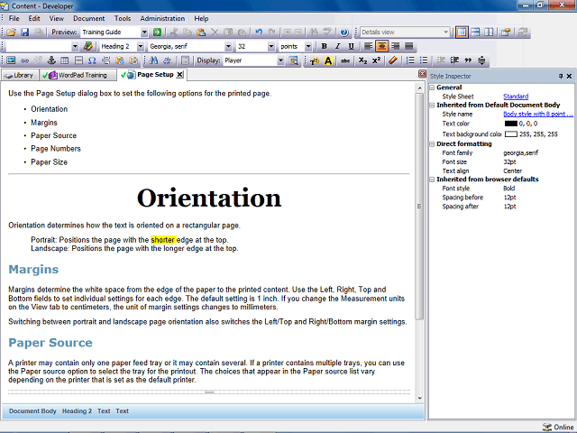Undo the last action
The image size is (577, 433).
click(x=259, y=32)
